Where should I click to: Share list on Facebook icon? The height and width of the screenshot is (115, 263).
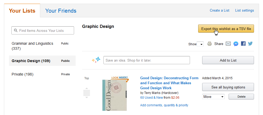(243, 44)
